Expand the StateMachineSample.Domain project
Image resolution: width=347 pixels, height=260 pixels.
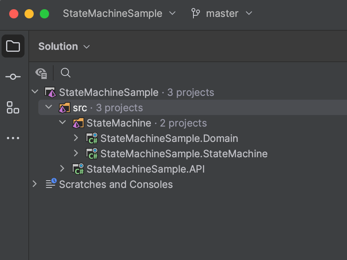point(76,138)
